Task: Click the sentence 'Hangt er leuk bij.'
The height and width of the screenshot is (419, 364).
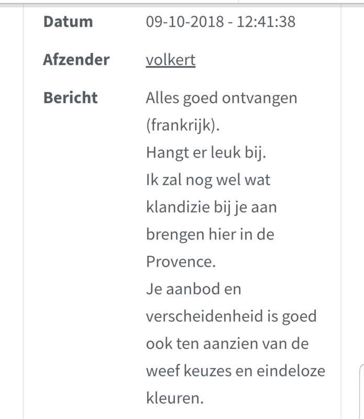Action: click(x=206, y=152)
